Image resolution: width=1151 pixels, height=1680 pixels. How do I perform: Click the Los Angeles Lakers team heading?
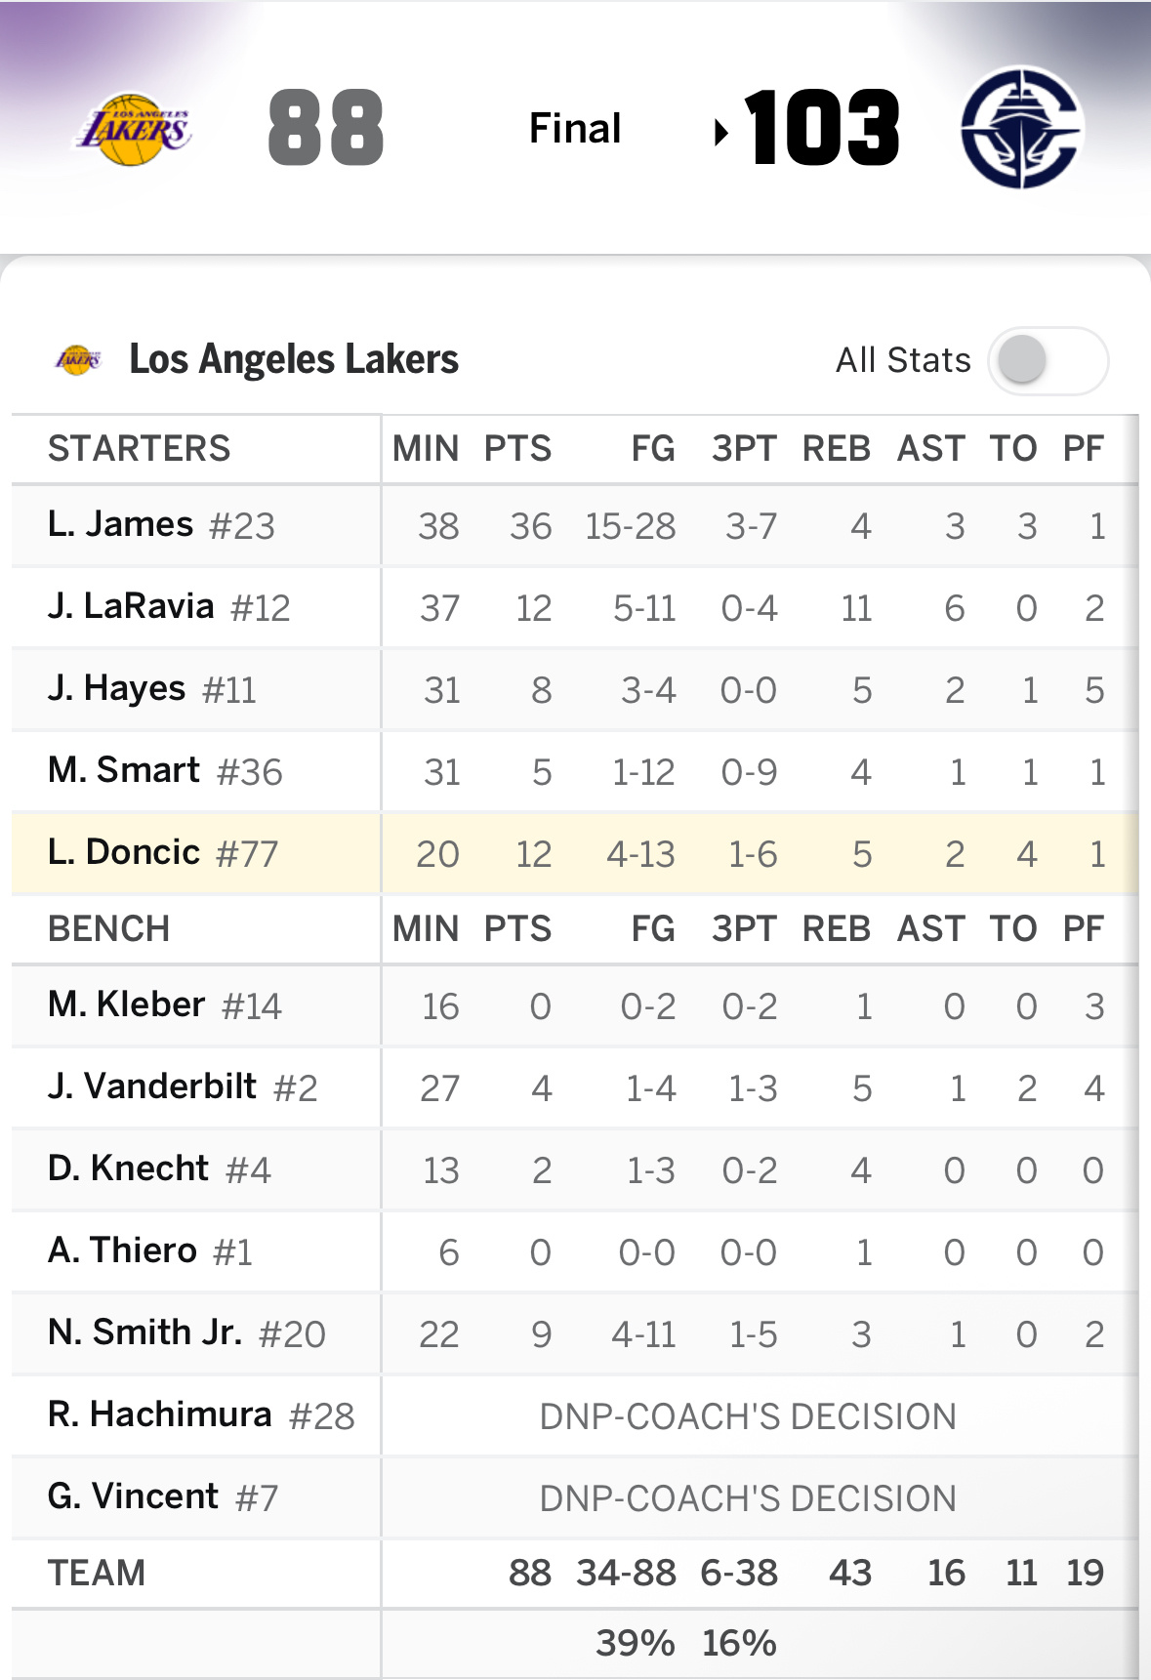(x=294, y=360)
